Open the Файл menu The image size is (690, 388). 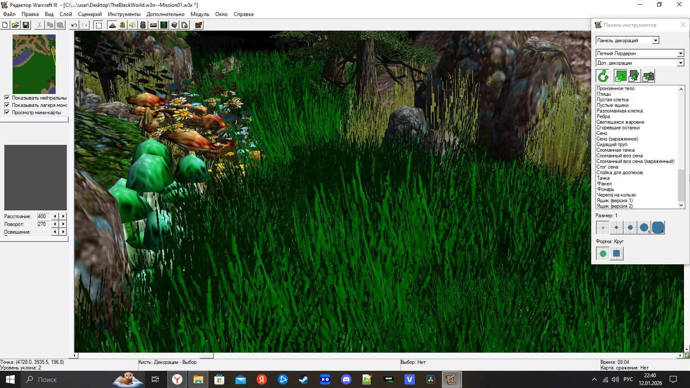(9, 14)
